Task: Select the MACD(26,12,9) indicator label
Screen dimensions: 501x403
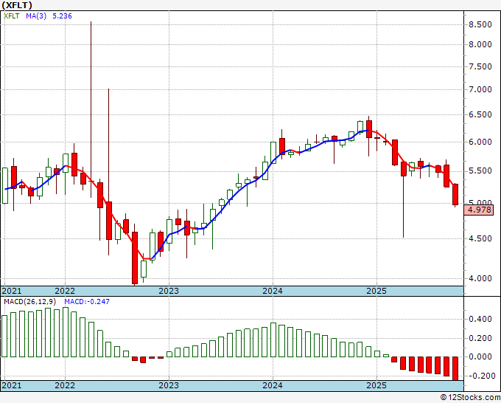Action: (x=30, y=301)
